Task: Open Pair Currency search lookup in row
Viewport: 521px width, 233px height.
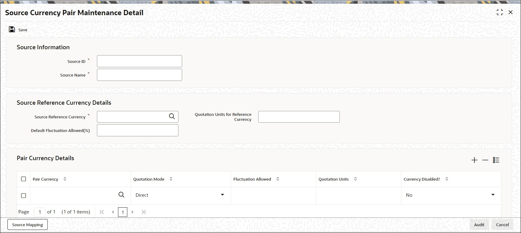Action: coord(121,195)
